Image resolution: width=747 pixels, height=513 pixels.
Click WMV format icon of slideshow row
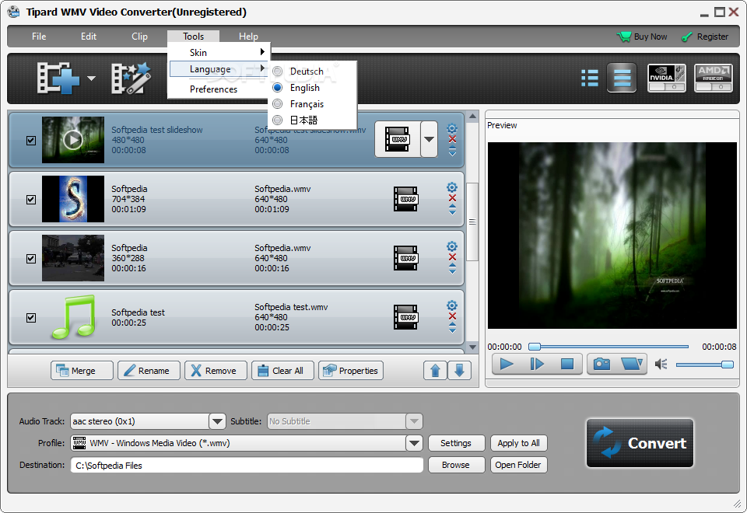coord(398,139)
